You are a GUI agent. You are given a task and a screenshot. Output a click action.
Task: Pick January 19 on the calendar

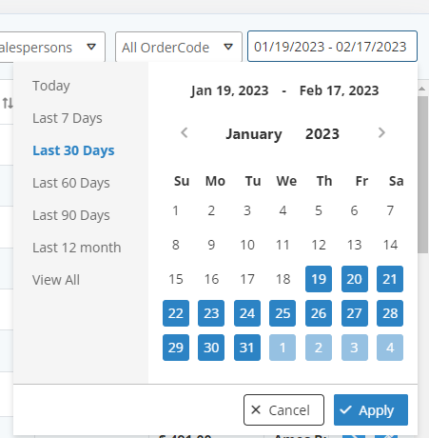(x=319, y=279)
